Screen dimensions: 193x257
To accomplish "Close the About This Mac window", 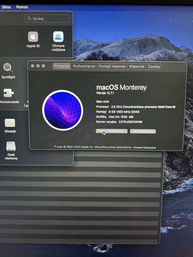I will [32, 66].
